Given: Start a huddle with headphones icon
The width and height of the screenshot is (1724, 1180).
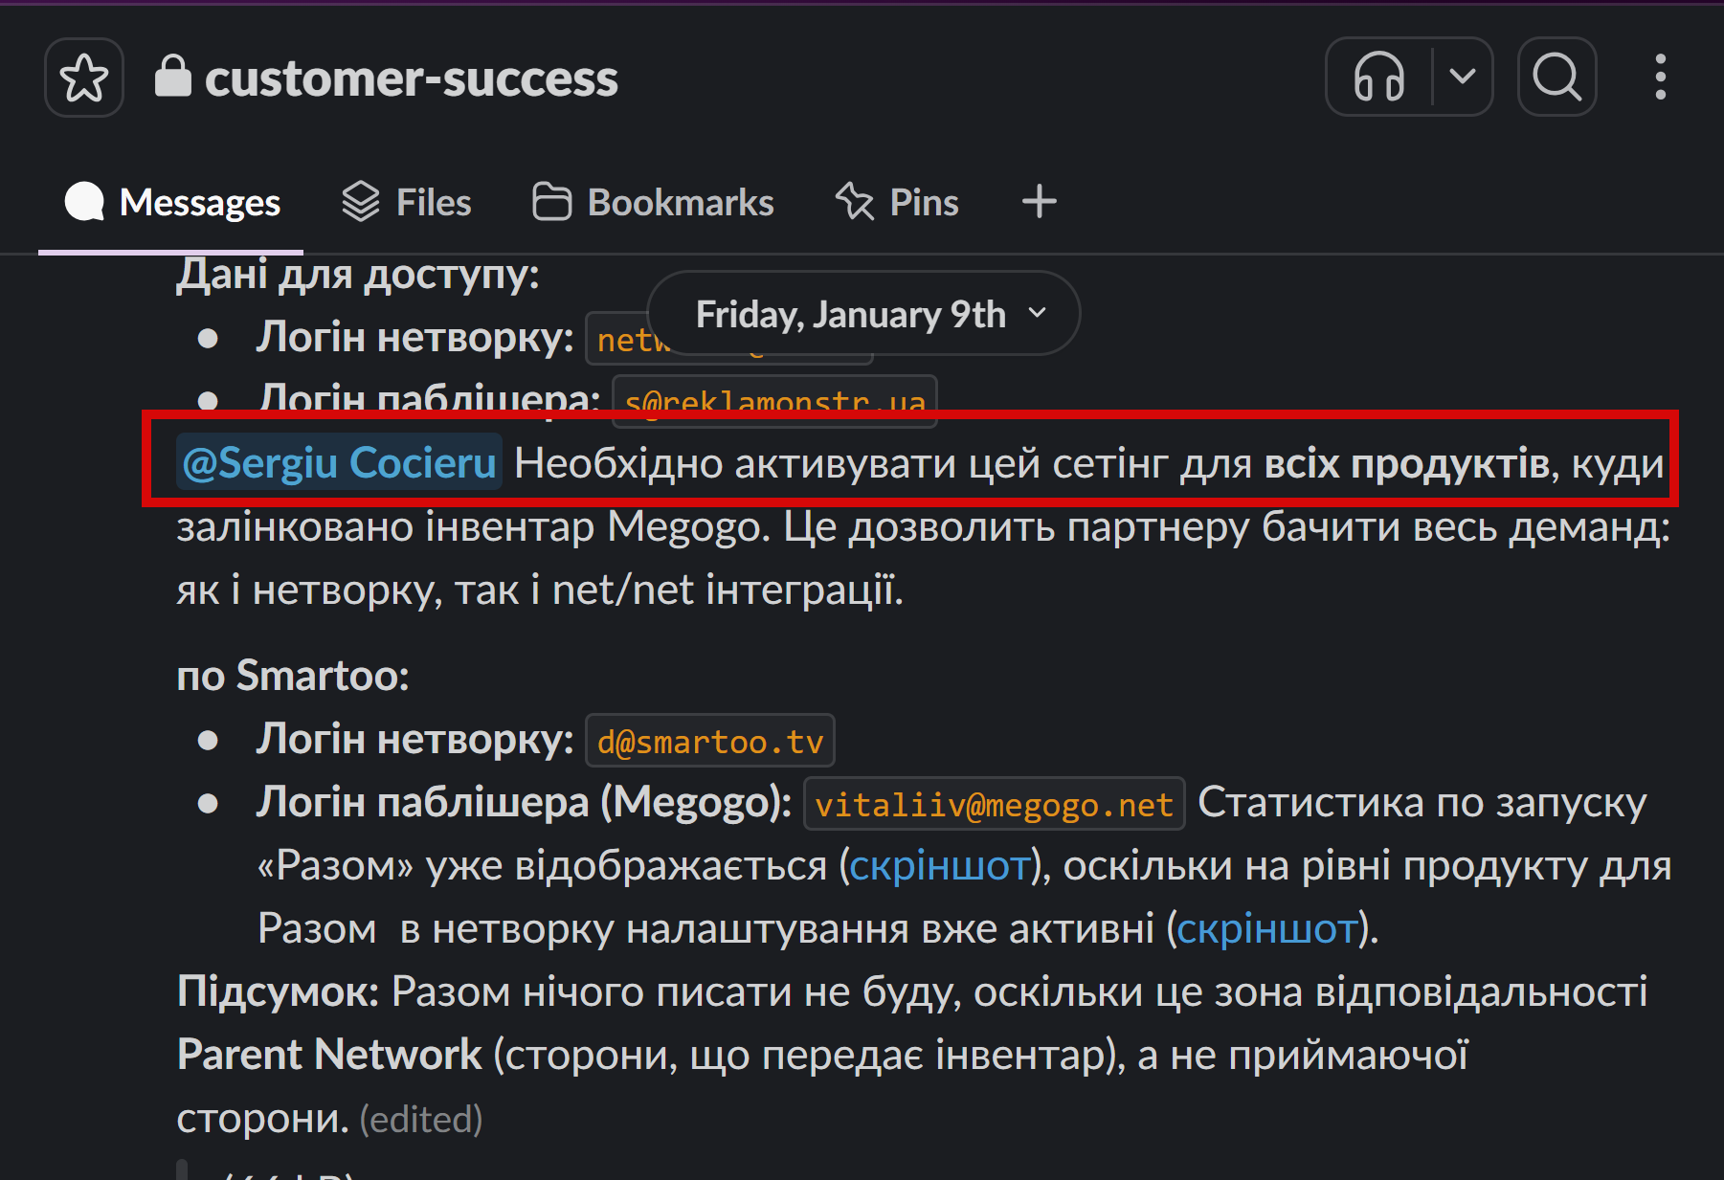Looking at the screenshot, I should point(1378,77).
